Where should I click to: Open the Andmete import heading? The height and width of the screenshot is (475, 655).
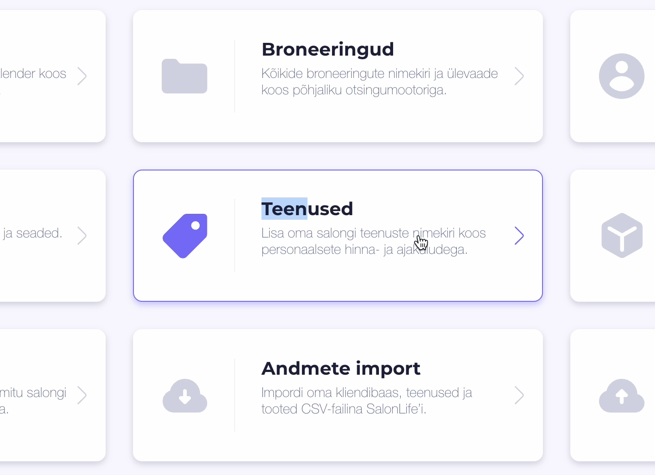coord(341,368)
